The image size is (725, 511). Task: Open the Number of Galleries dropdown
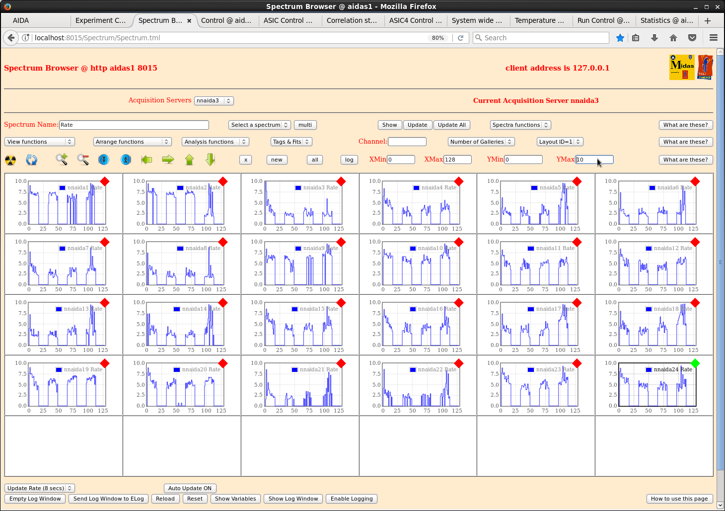481,142
